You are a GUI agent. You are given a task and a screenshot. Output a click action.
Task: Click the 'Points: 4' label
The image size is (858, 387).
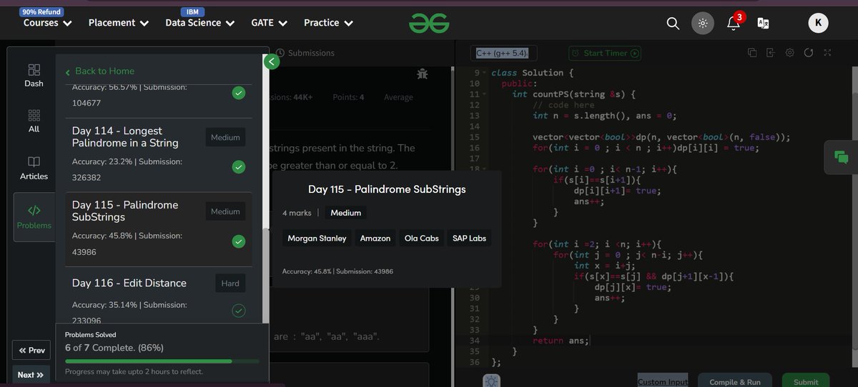pos(348,97)
